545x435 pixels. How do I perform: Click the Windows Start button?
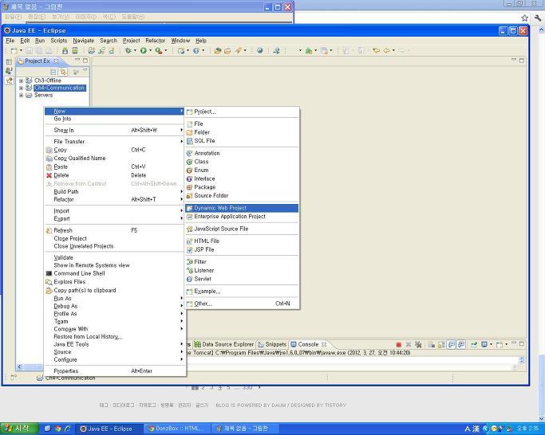point(19,429)
